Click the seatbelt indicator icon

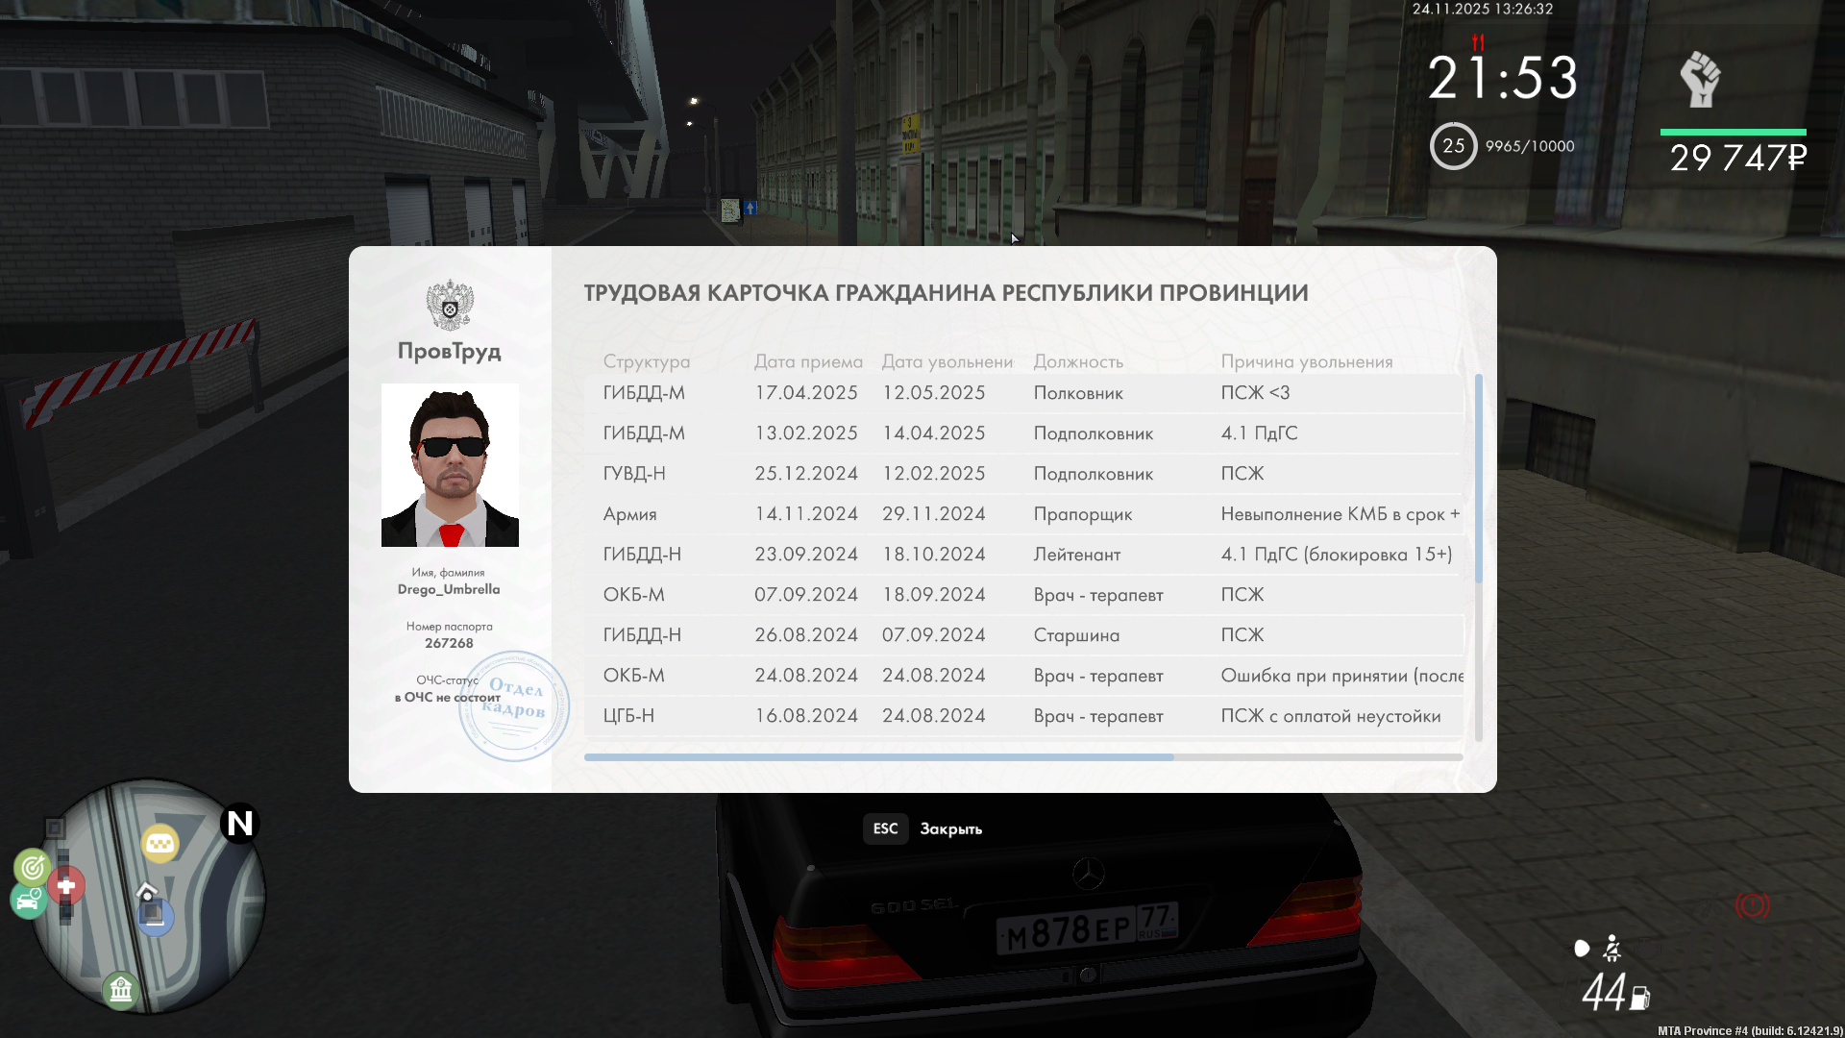pos(1612,949)
